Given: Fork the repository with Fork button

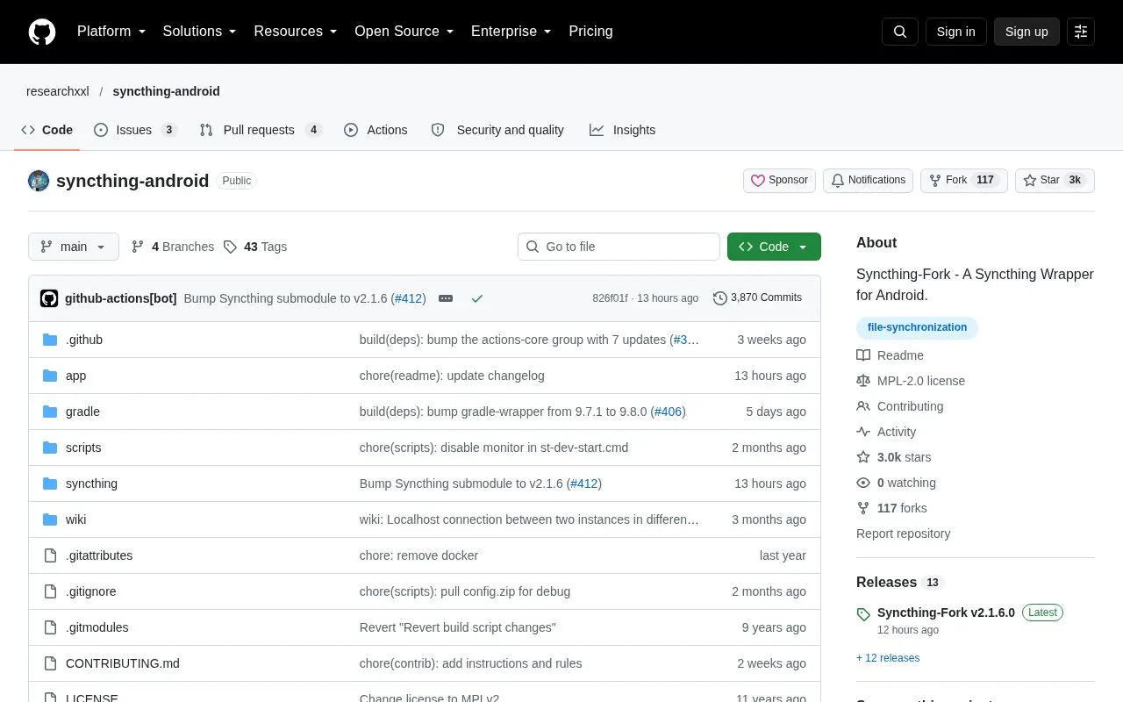Looking at the screenshot, I should coord(963,181).
